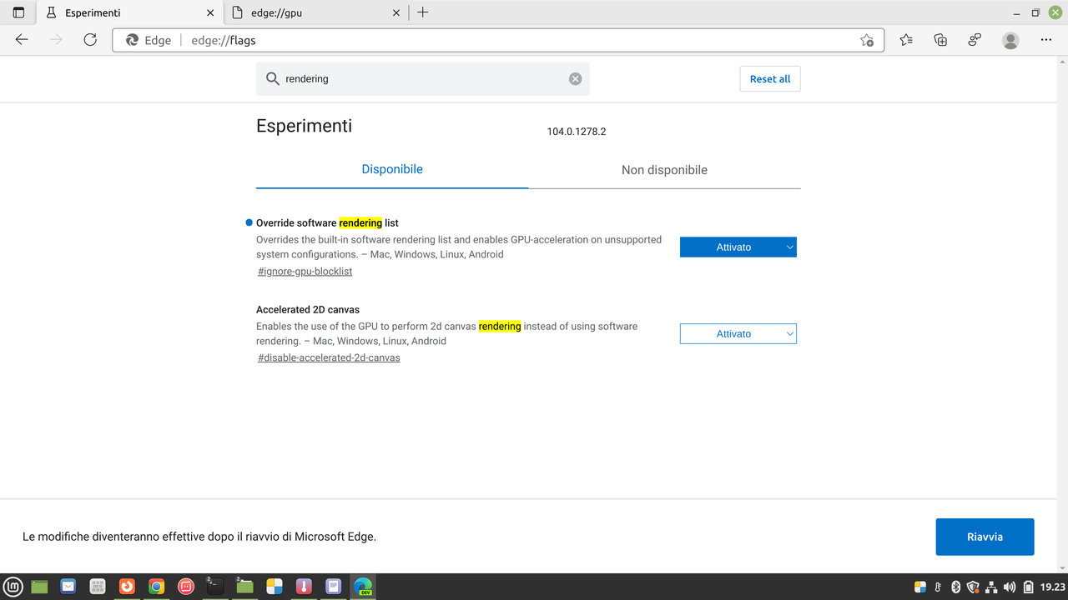Open the #disable-accelerated-2d-canvas link

coord(329,357)
